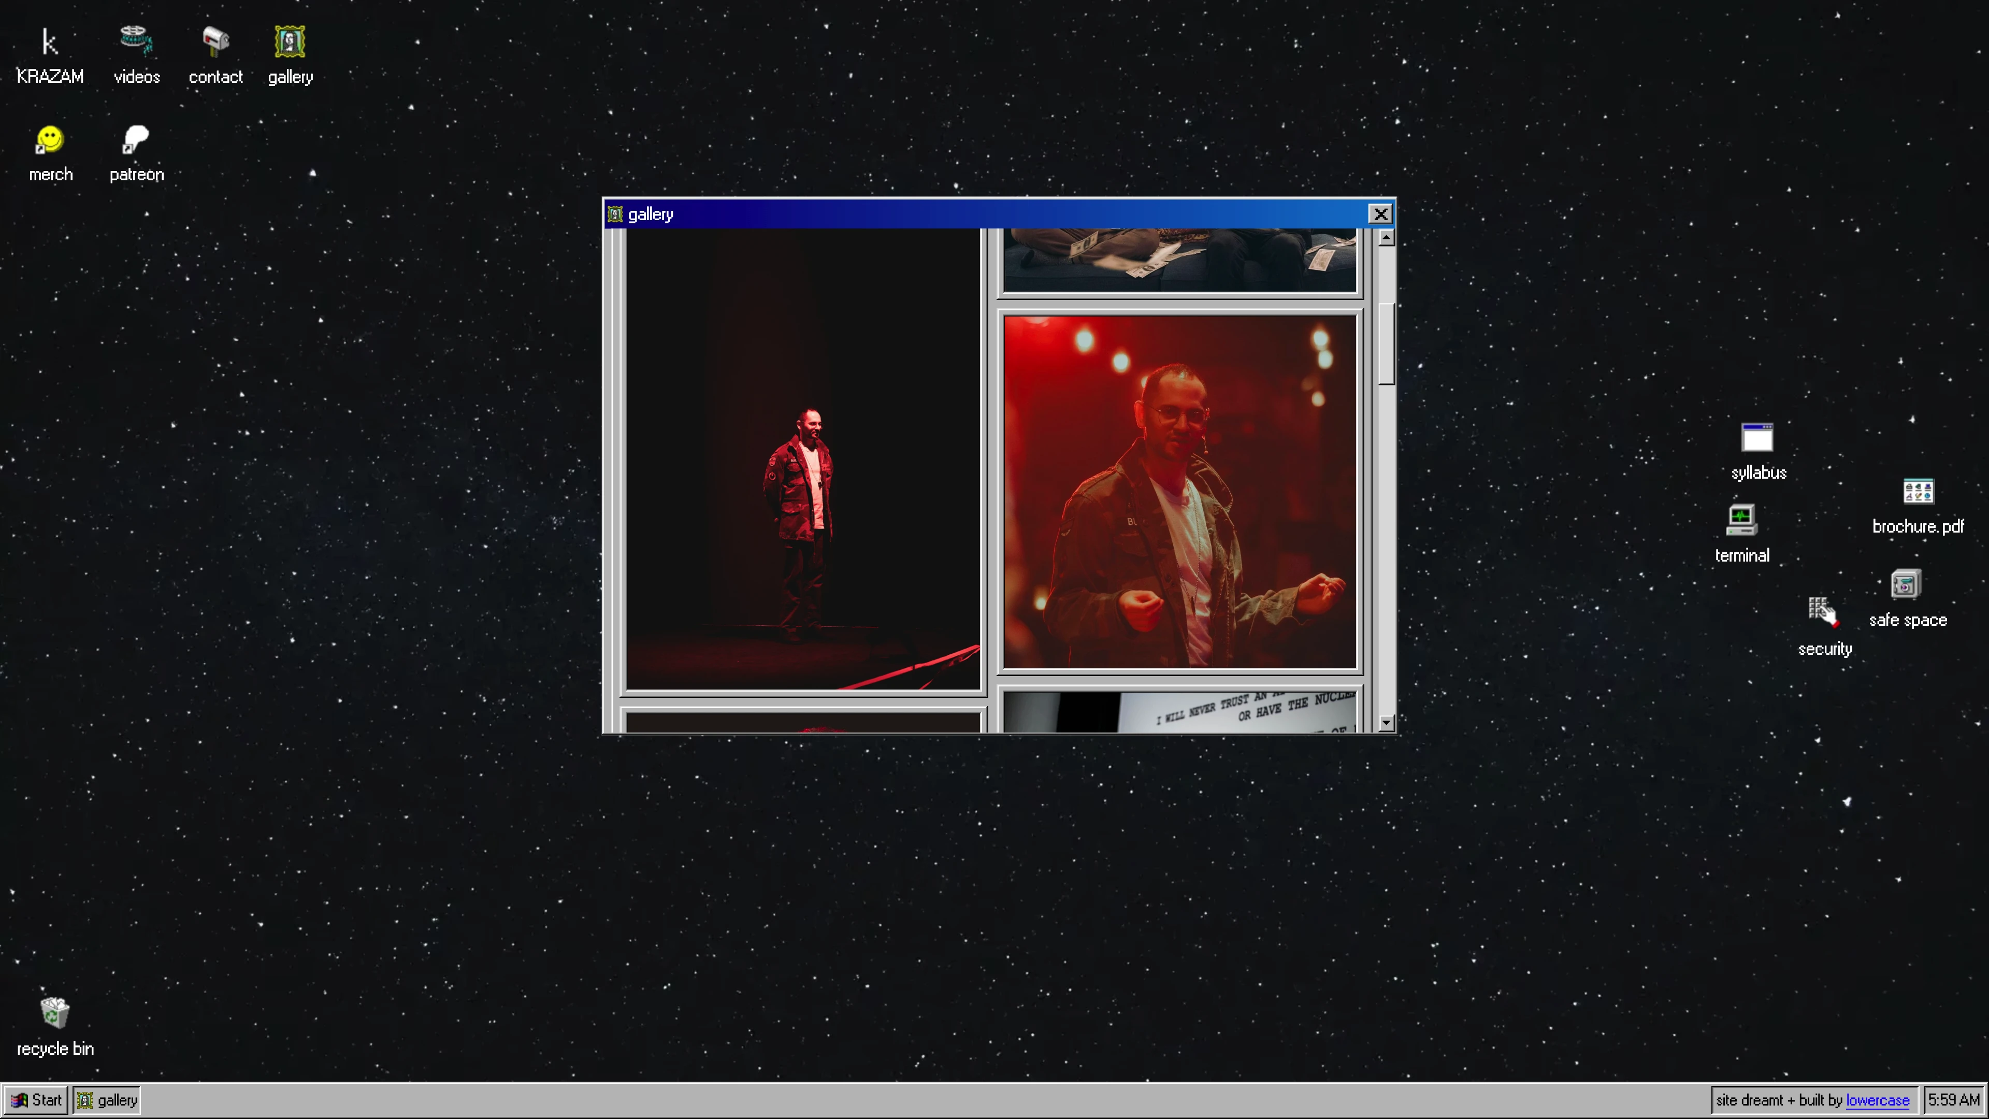Viewport: 1989px width, 1119px height.
Task: Open the KRAZAM desktop icon
Action: [x=49, y=42]
